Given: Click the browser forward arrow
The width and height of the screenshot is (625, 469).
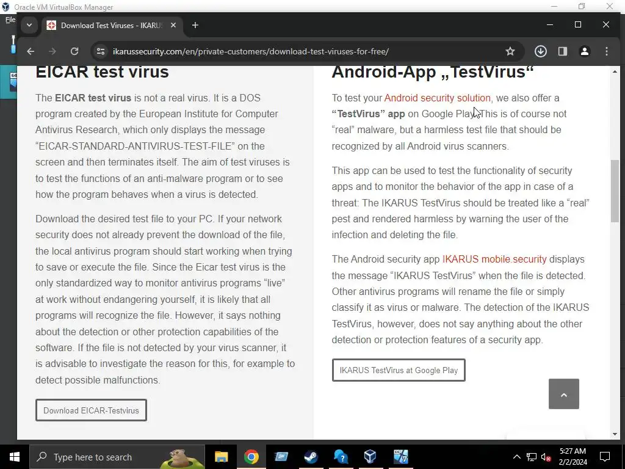Looking at the screenshot, I should pos(52,51).
